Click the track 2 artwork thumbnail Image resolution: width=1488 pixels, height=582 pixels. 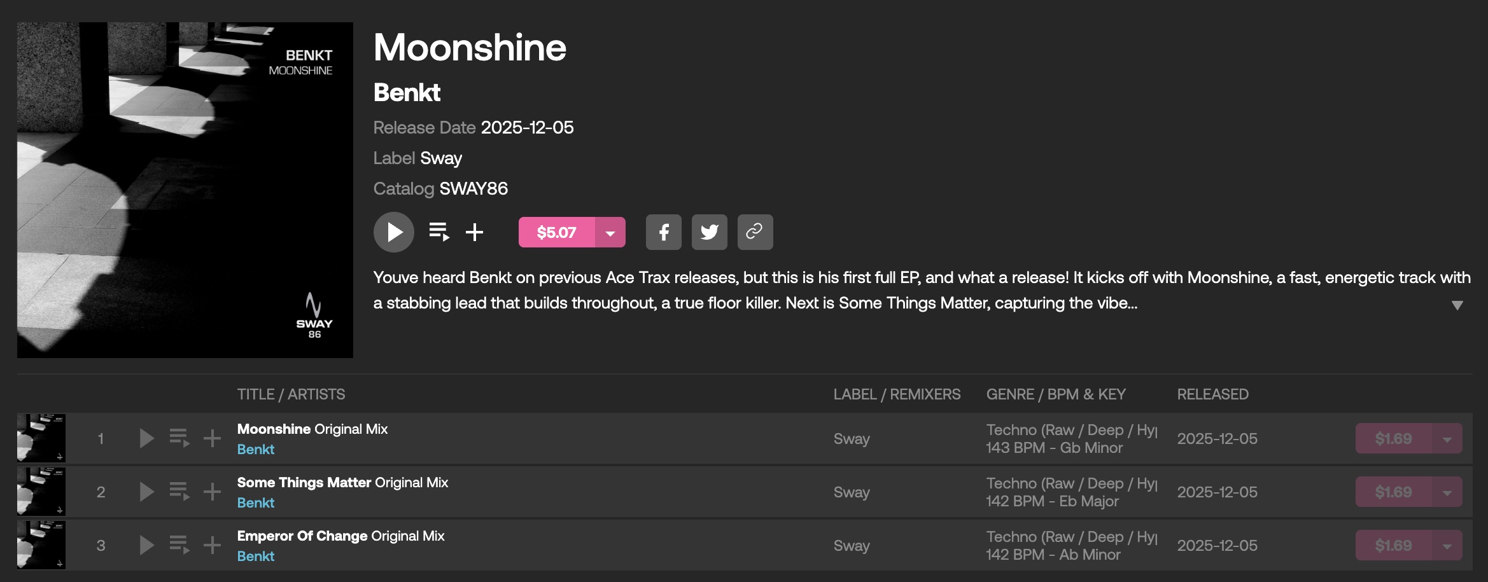click(41, 492)
